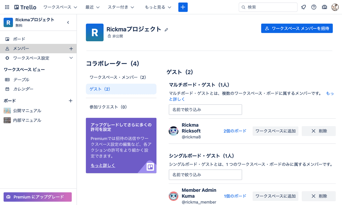This screenshot has height=205, width=342.
Task: Click the コラボレーター (4) heading
Action: tap(113, 64)
